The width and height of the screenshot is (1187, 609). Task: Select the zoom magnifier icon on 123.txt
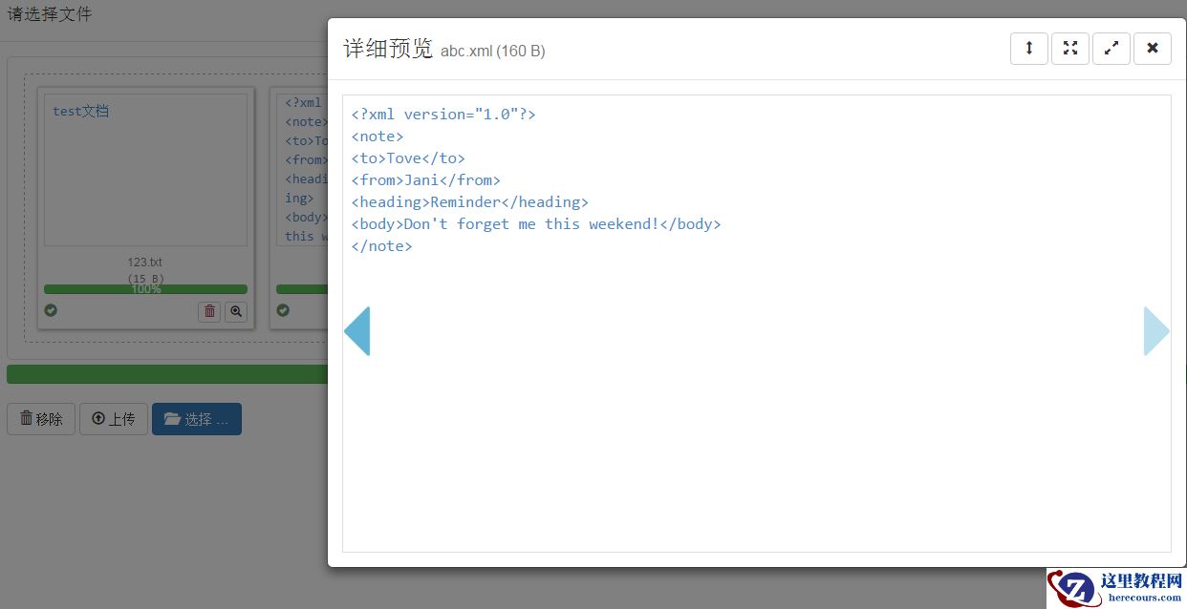(236, 312)
